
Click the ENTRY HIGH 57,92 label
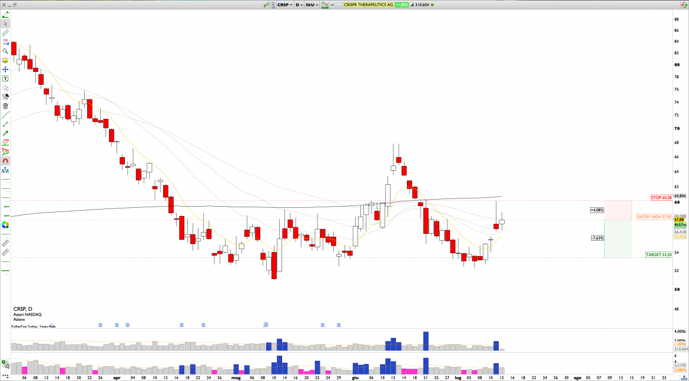tap(654, 217)
